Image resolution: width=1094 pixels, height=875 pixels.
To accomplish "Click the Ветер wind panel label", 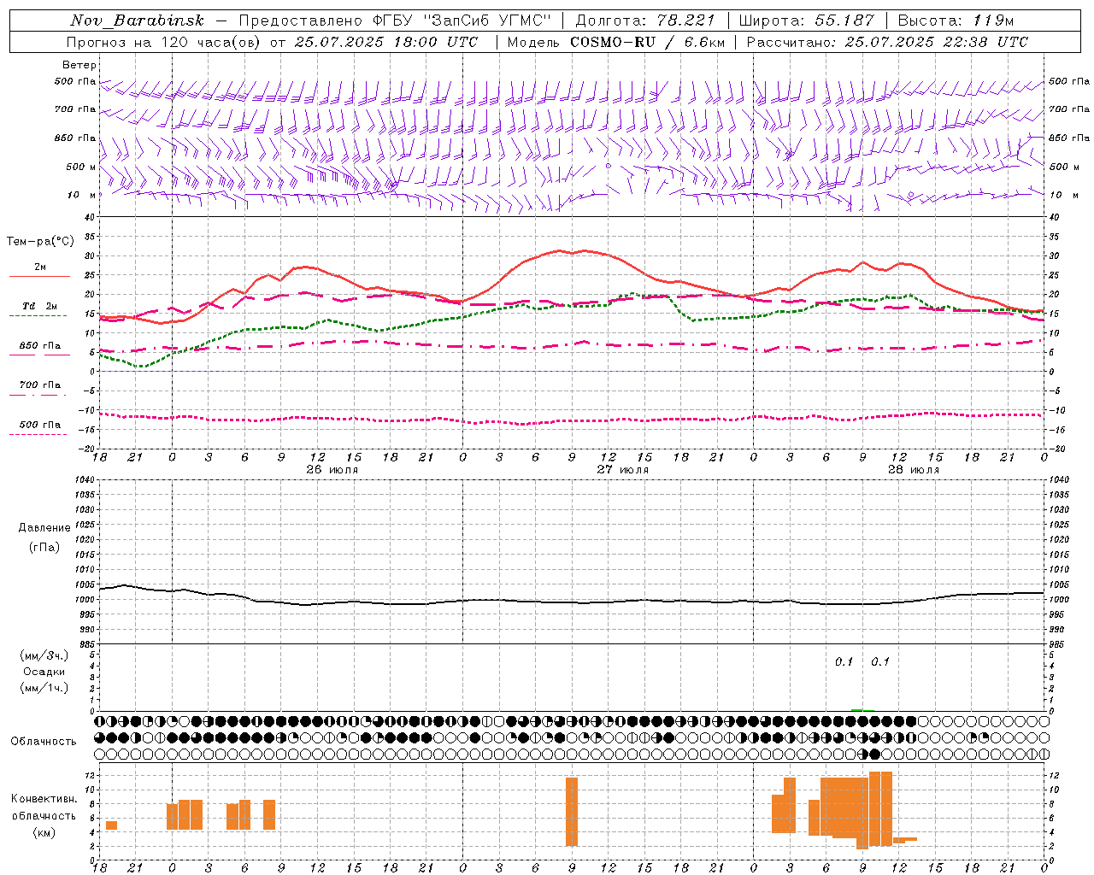I will pos(79,65).
